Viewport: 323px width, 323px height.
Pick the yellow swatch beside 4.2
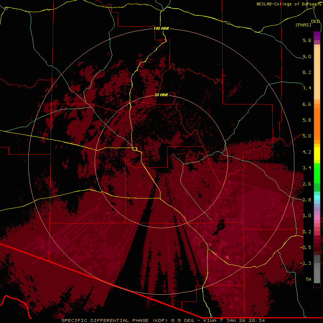coord(317,154)
